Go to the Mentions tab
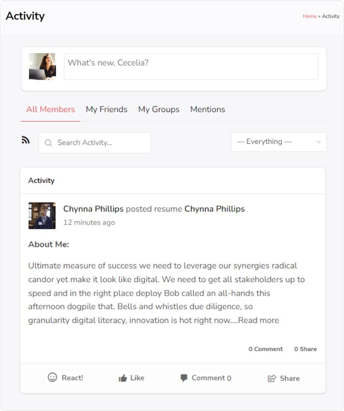Image resolution: width=344 pixels, height=411 pixels. pyautogui.click(x=208, y=110)
